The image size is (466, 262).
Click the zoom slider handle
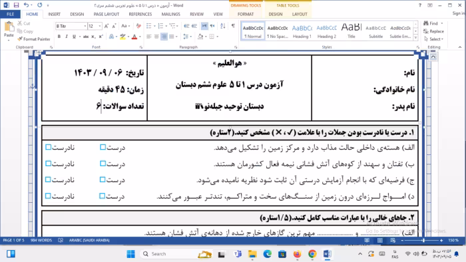[423, 240]
